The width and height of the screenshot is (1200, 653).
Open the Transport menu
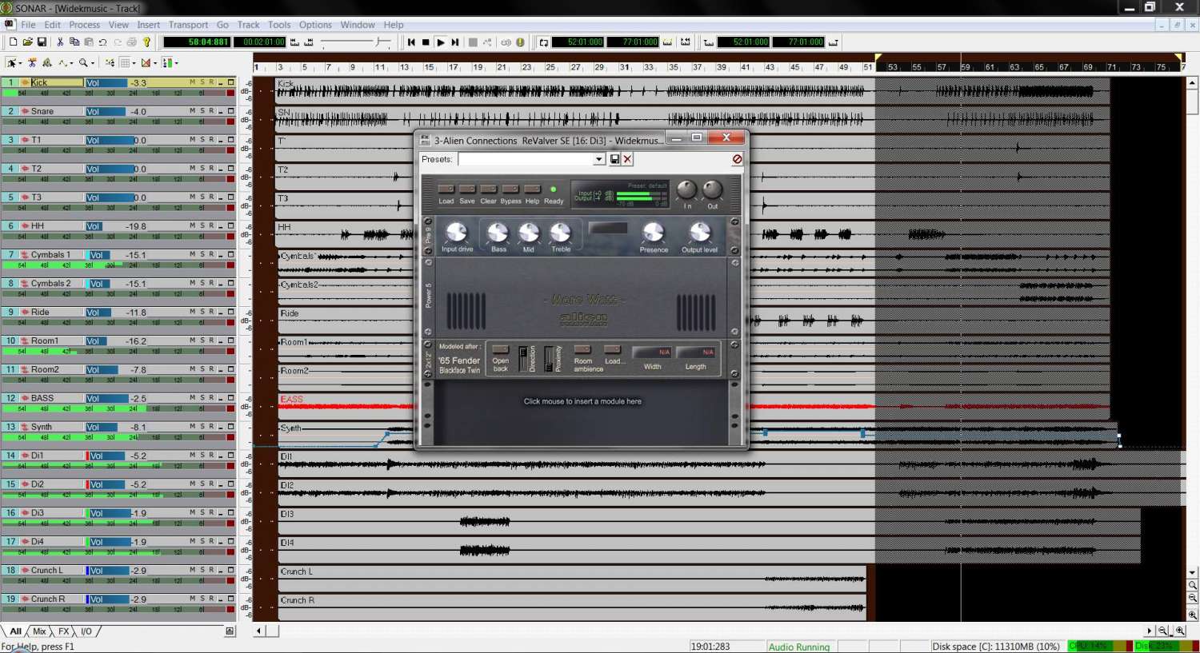188,25
